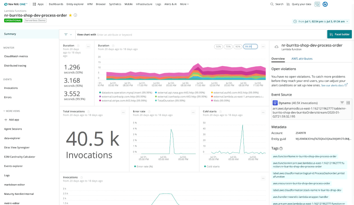Viewport: 354px width, 205px height.
Task: Open the time range picker dropdown
Action: coord(320,21)
